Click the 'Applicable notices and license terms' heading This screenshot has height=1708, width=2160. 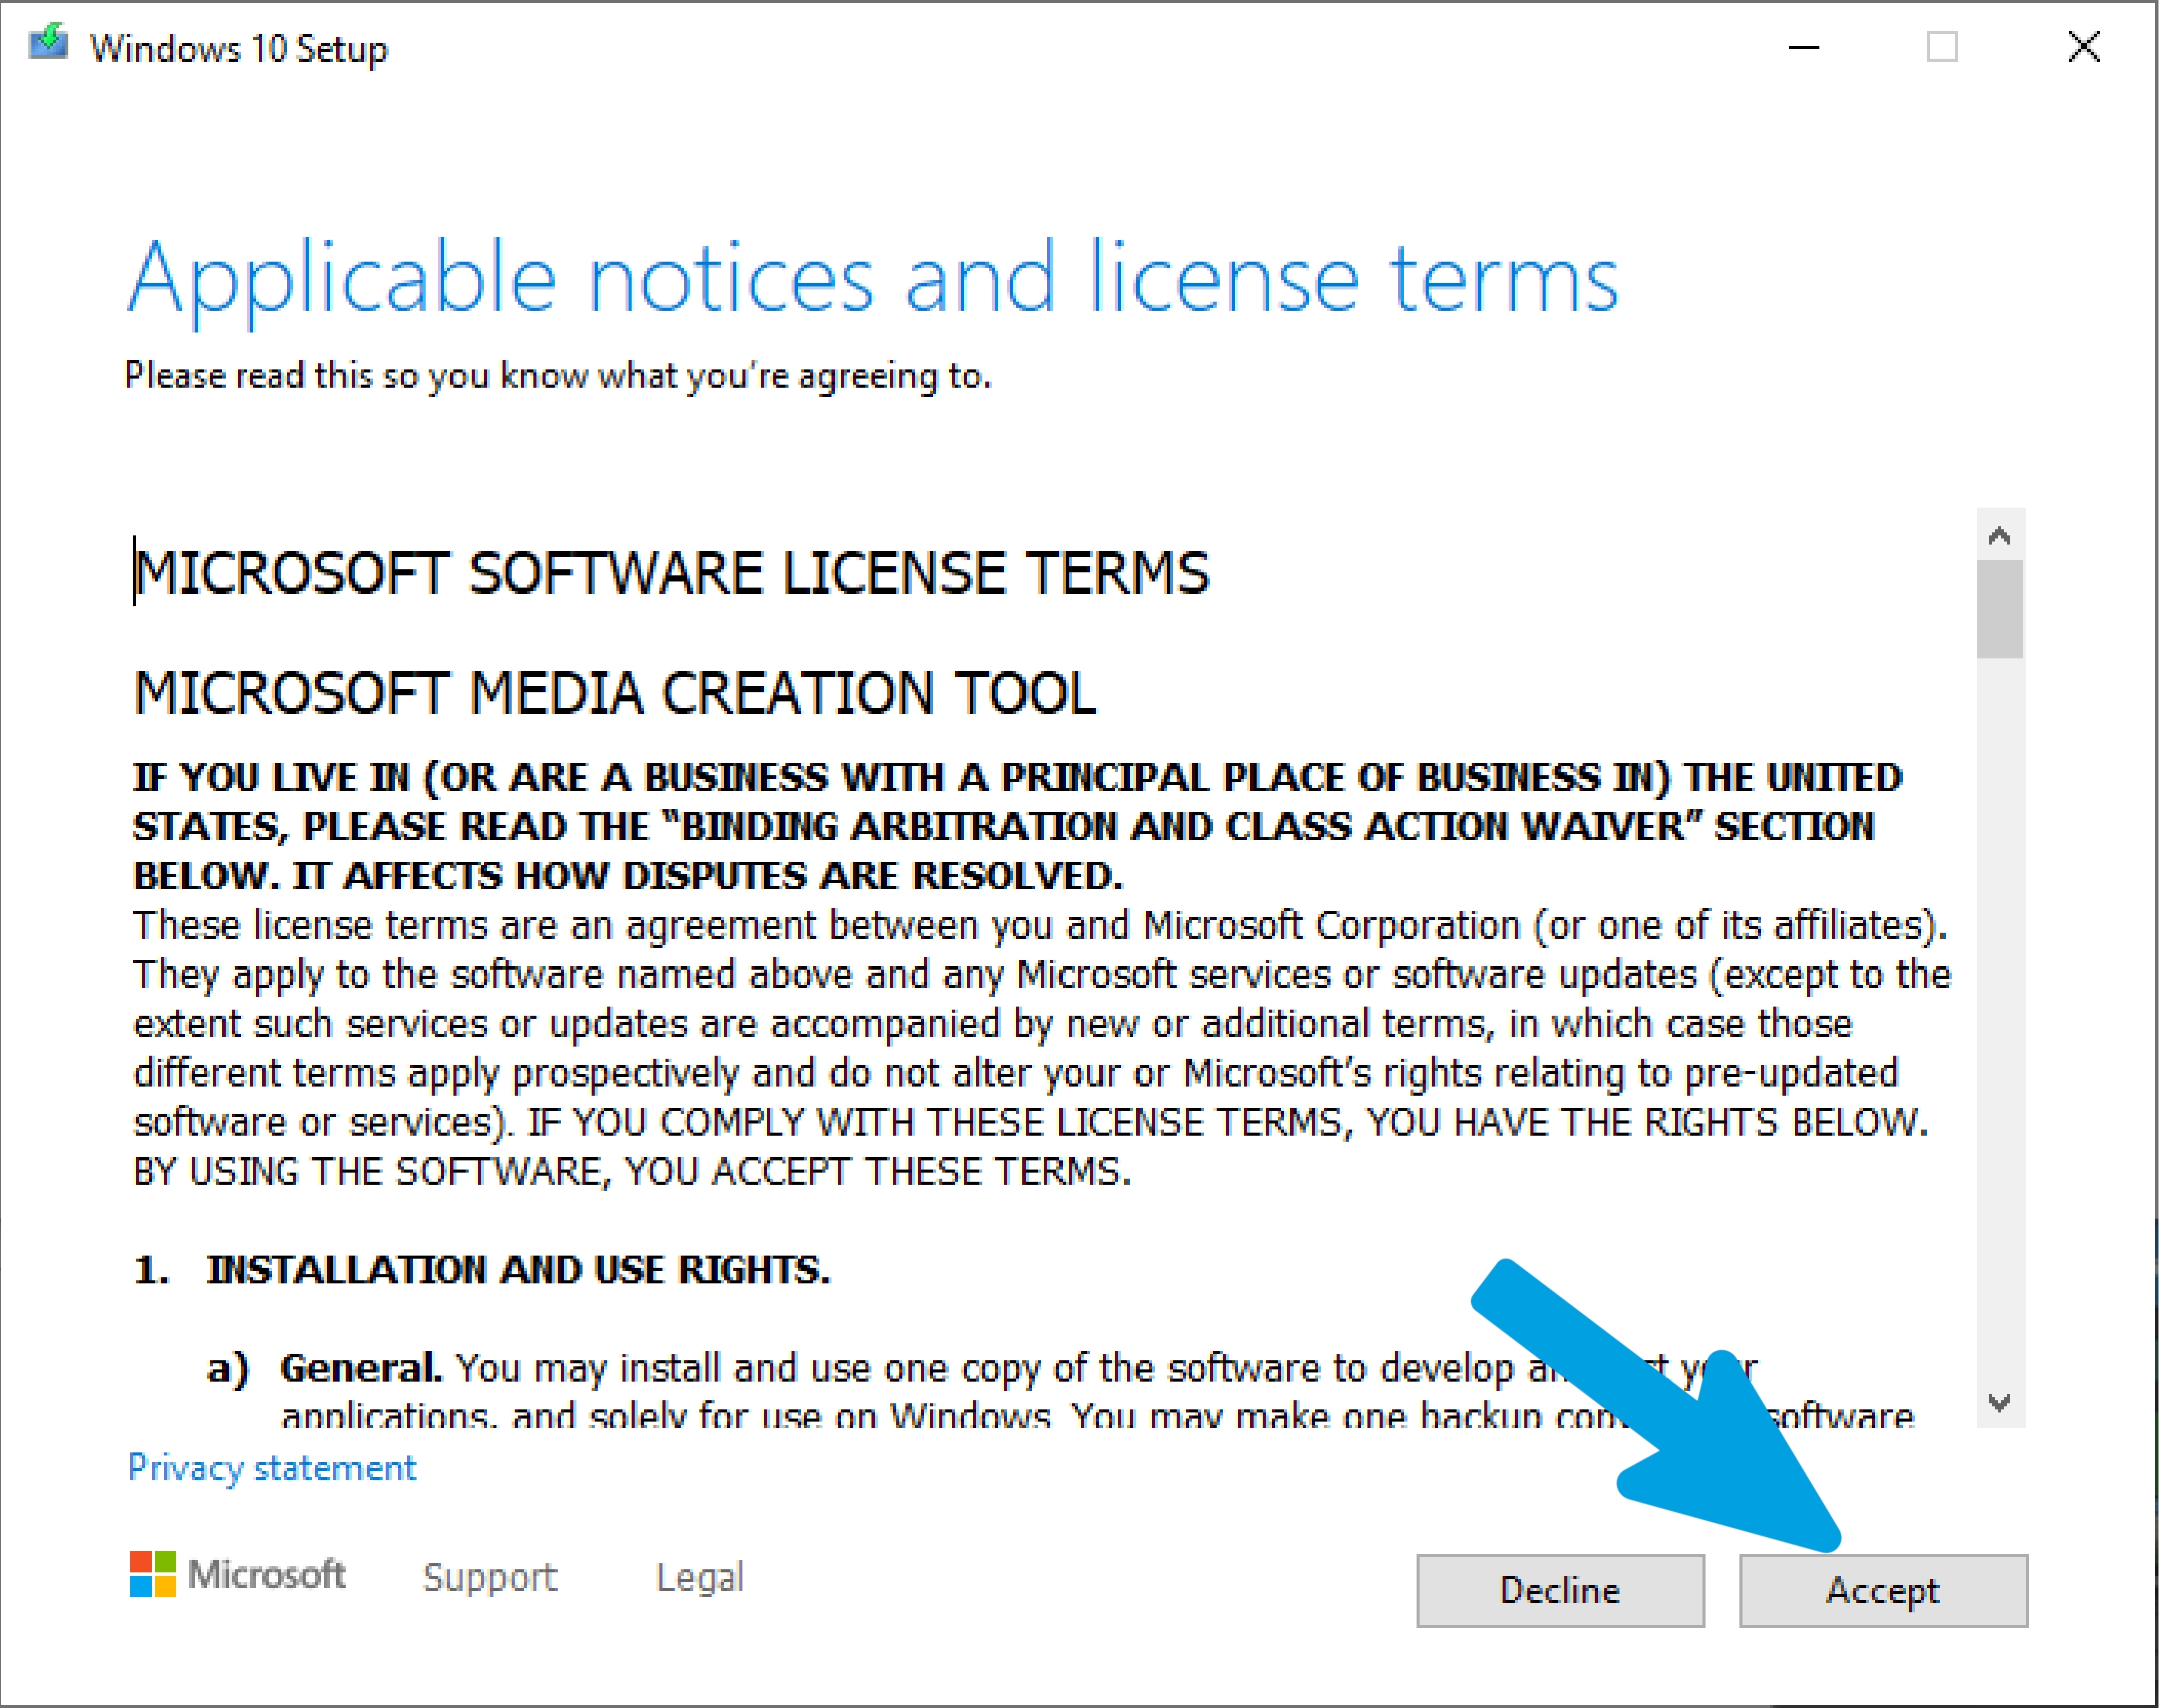tap(872, 280)
